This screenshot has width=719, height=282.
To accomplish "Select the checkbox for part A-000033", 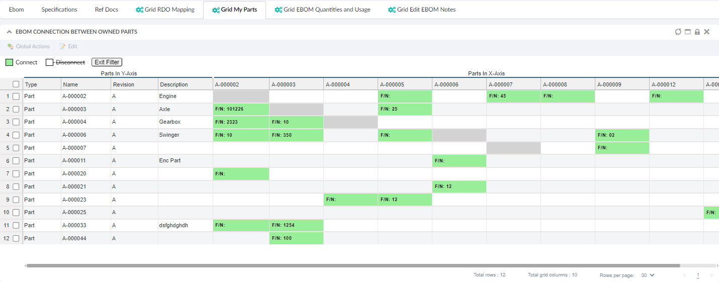I will [x=16, y=225].
